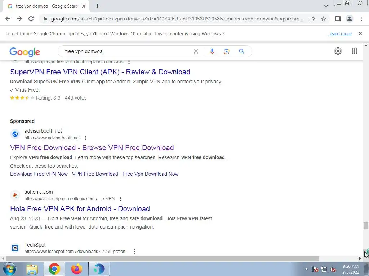Open Action Center flag icon
369x276 pixels.
coord(315,269)
